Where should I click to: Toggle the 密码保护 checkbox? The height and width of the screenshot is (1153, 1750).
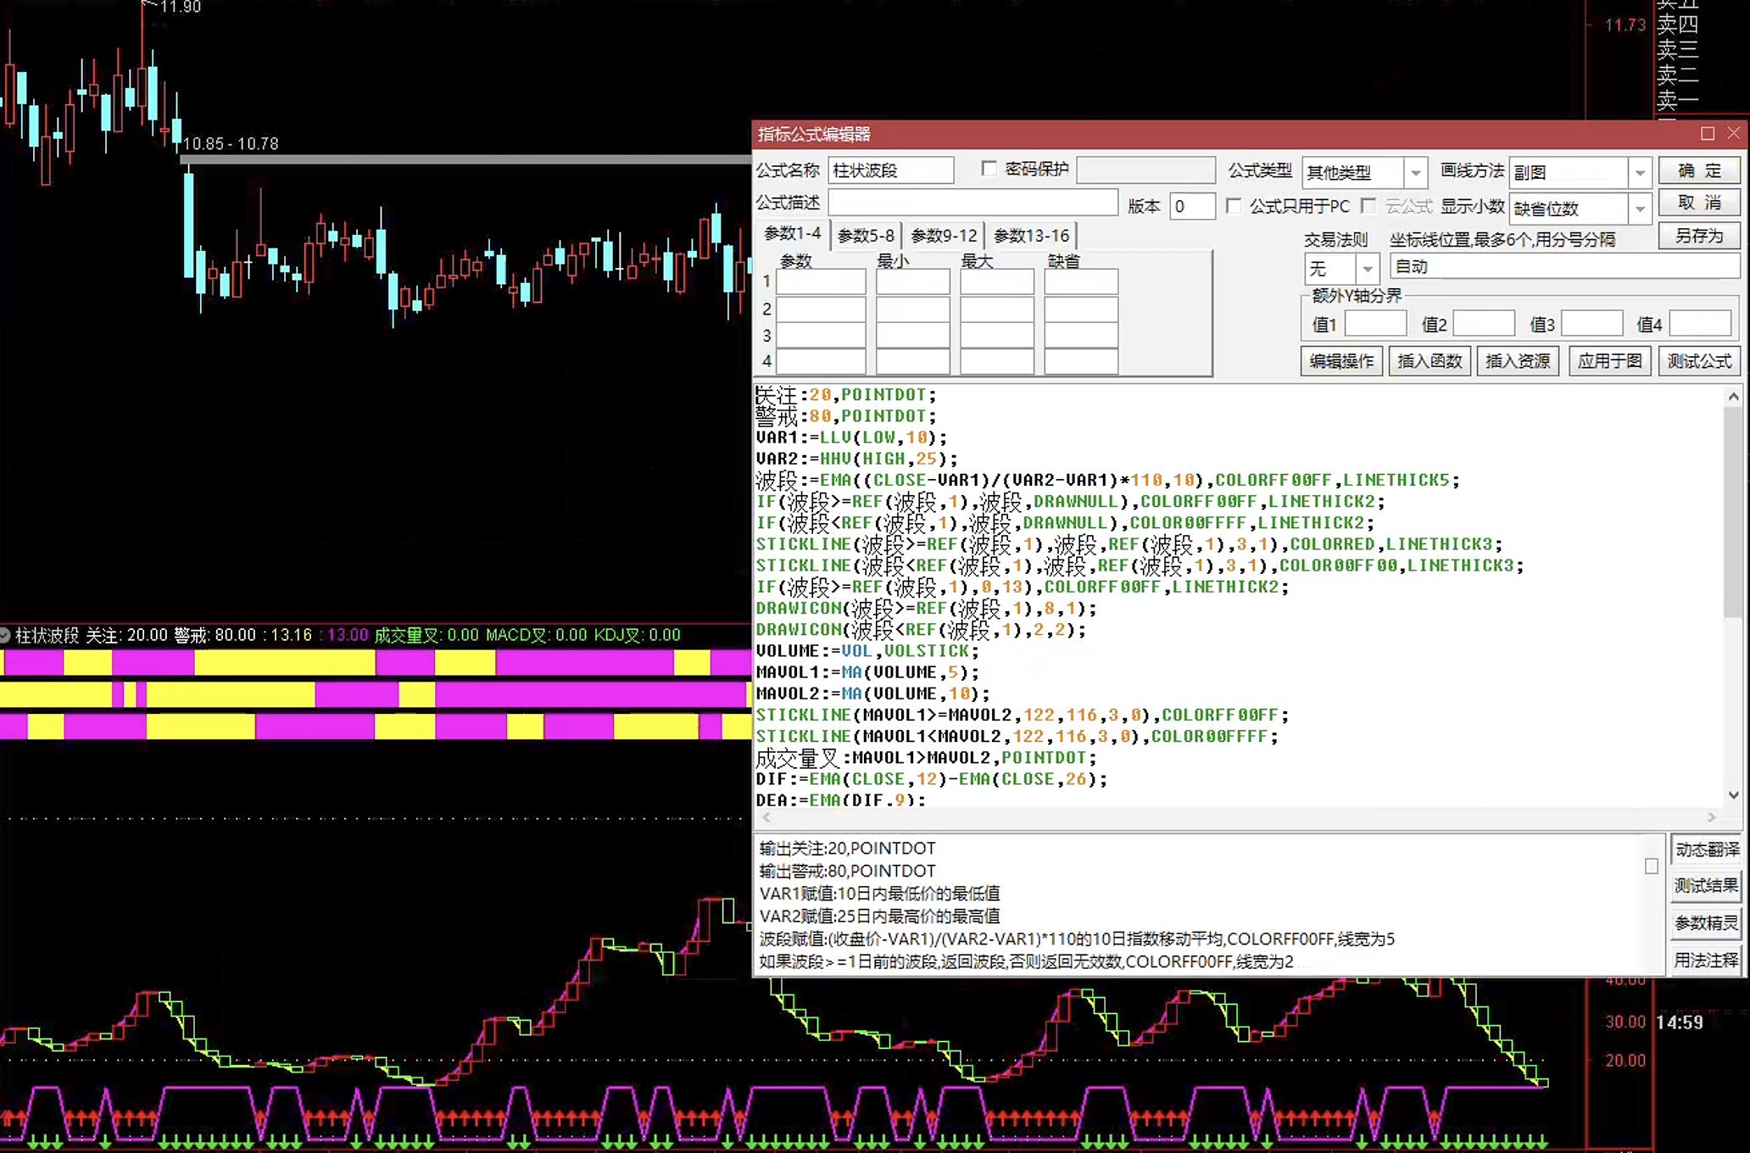[x=989, y=169]
